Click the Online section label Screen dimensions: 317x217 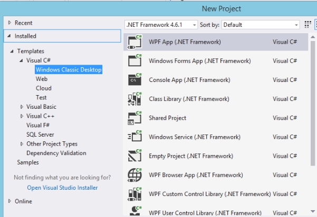[23, 201]
